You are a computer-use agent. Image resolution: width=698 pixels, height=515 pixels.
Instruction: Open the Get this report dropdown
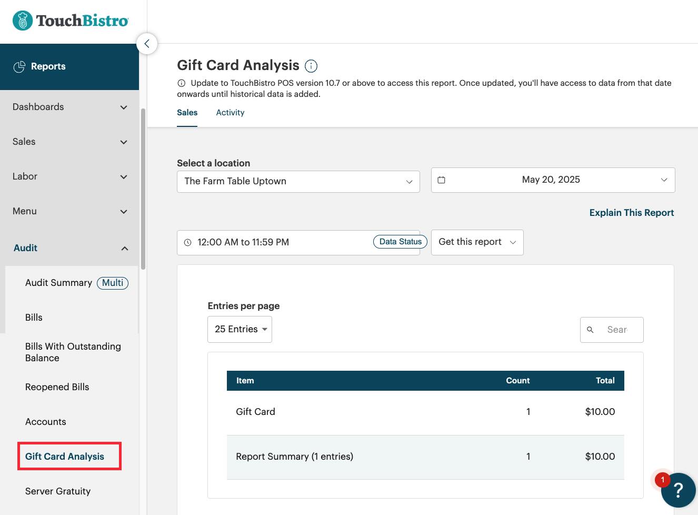[476, 242]
